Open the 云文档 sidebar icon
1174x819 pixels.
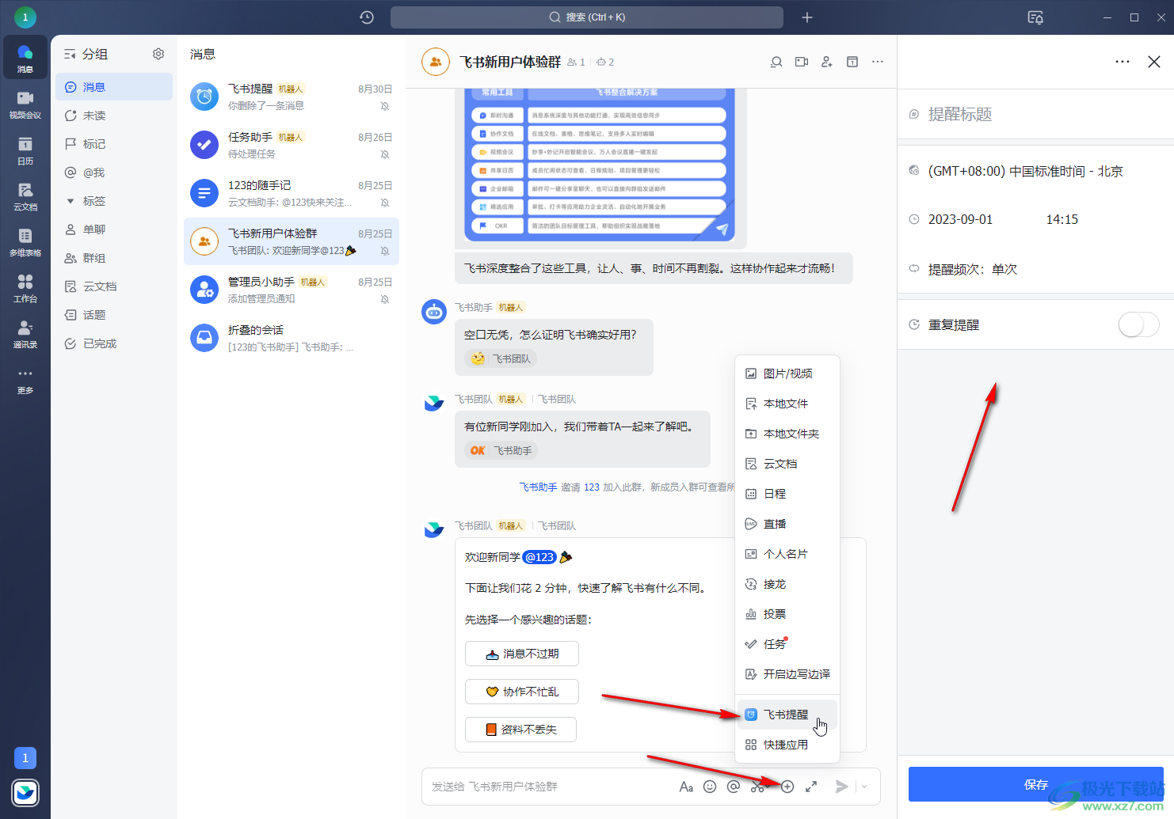(x=25, y=195)
